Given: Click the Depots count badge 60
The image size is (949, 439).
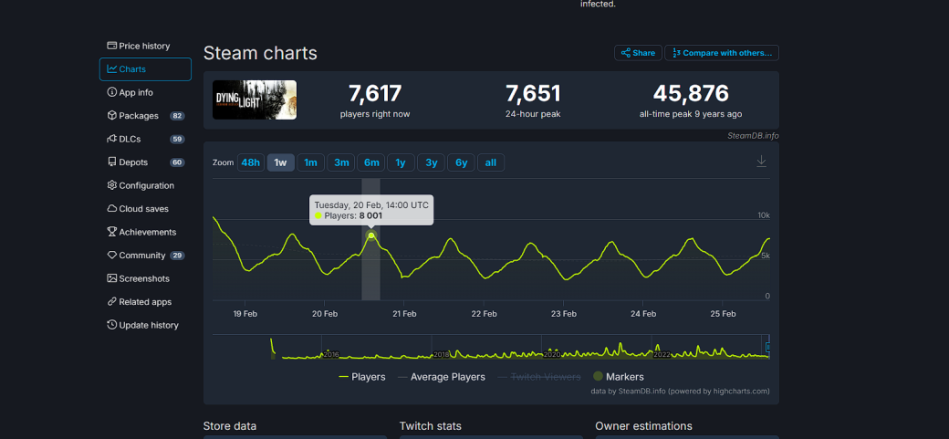Looking at the screenshot, I should pyautogui.click(x=177, y=162).
